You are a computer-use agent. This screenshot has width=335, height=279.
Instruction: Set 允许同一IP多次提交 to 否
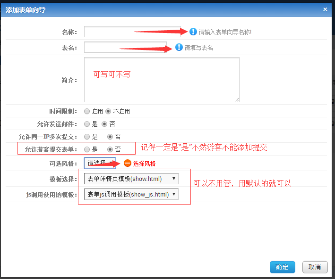tap(110, 137)
